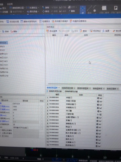Click 查询 in 构件做法 toolbar
This screenshot has height=162, width=121.
(83, 31)
